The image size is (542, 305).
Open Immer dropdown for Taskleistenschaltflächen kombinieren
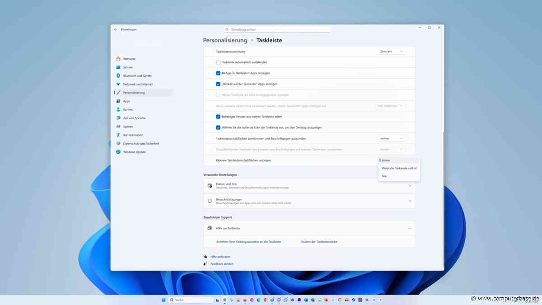point(391,138)
